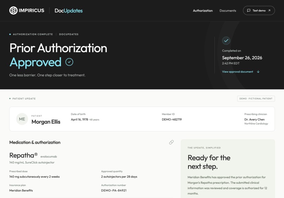Image resolution: width=284 pixels, height=198 pixels.
Task: Click the ME patient avatar
Action: 22,119
